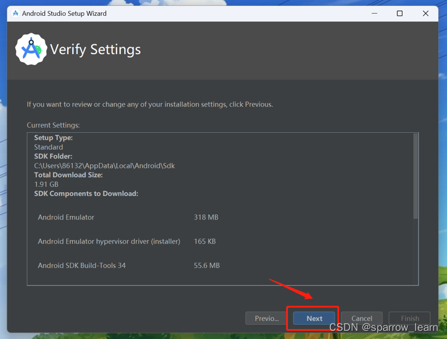Click the Verify Settings heading
Viewport: 447px width, 339px height.
click(95, 50)
